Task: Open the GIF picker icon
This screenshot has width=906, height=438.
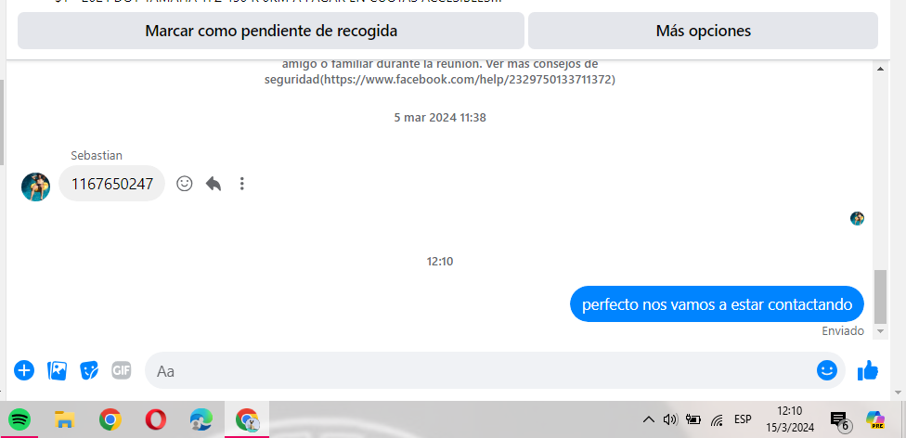Action: (x=122, y=370)
